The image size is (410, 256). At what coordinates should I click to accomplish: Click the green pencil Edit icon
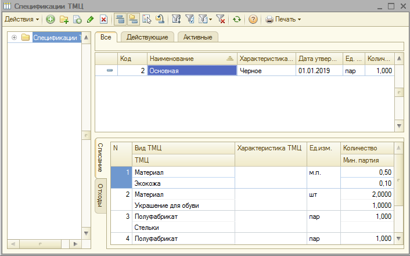click(90, 19)
